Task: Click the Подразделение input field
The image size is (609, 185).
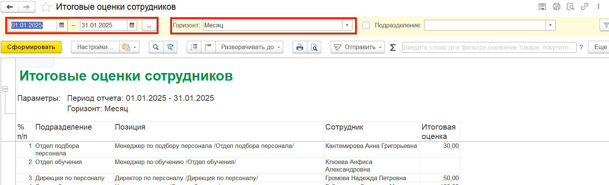Action: (485, 25)
